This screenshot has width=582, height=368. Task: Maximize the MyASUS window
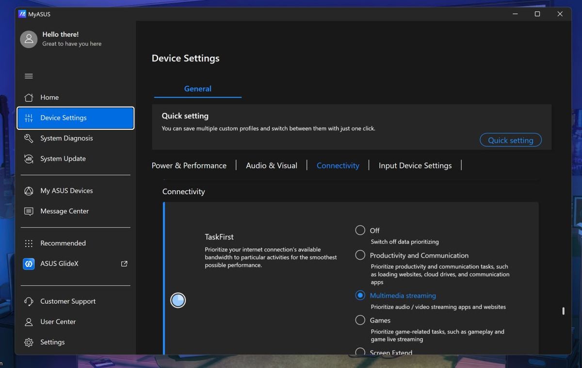tap(537, 14)
